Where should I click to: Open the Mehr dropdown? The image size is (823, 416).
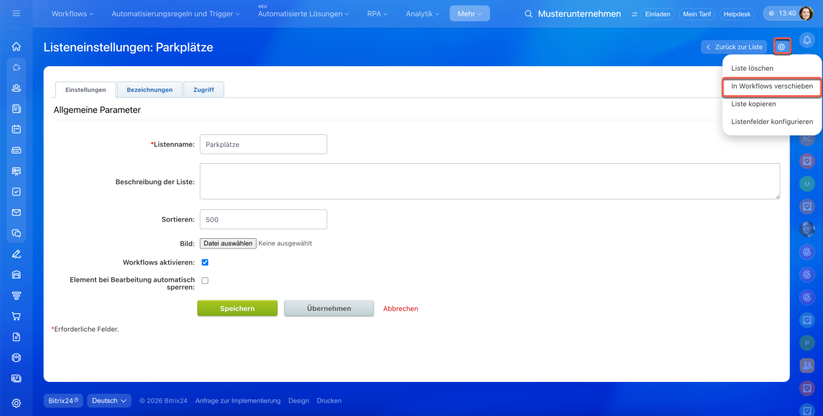pyautogui.click(x=469, y=13)
